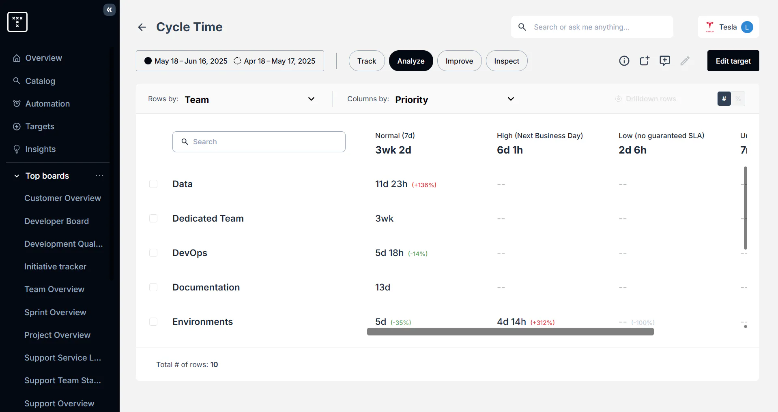Focus the table Search field
This screenshot has width=778, height=412.
[259, 142]
